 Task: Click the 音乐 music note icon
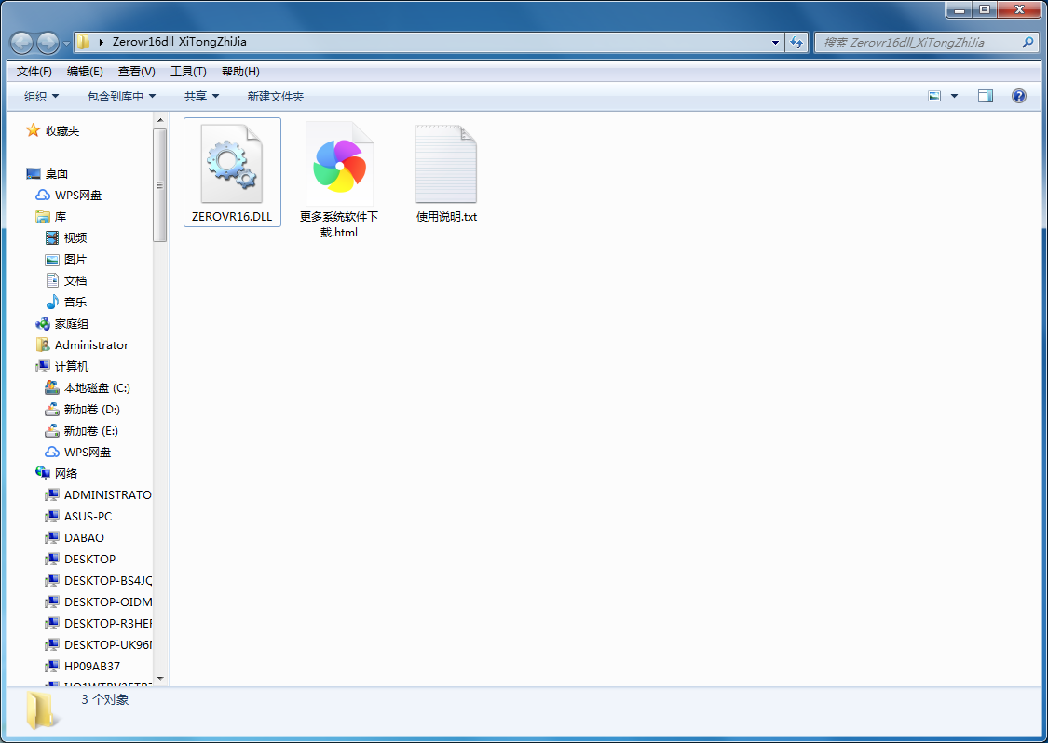coord(52,302)
